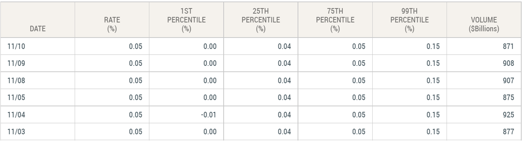The height and width of the screenshot is (142, 522).
Task: Click the 907 volume value
Action: pyautogui.click(x=509, y=80)
